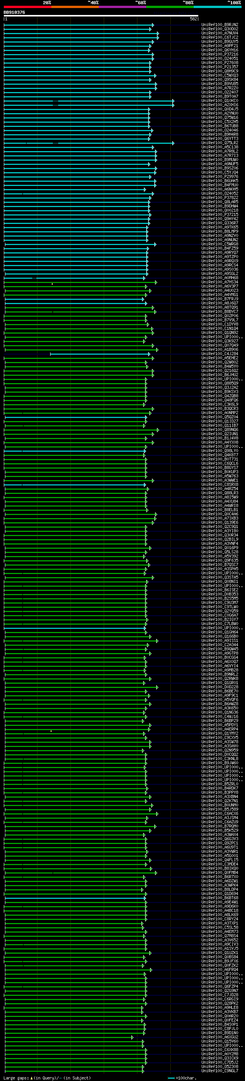Click the UniRef100_B9MUW0 label

click(x=220, y=160)
